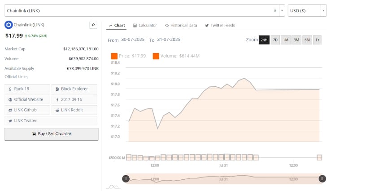Click the range navigator mini chart area
This screenshot has width=370, height=191.
click(224, 179)
